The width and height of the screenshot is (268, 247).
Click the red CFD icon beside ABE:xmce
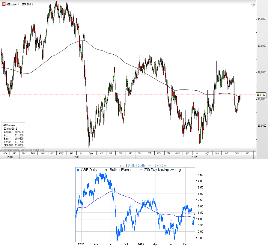[4, 4]
